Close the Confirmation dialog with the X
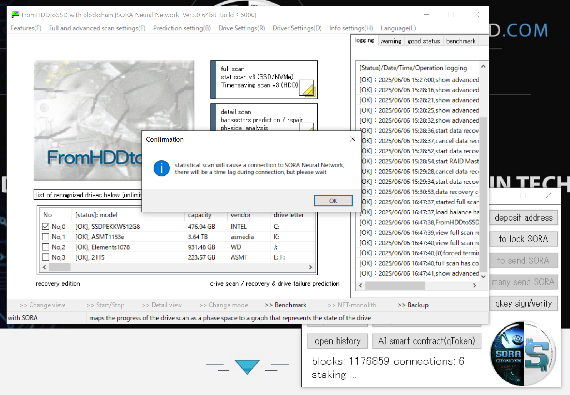570x395 pixels. [x=352, y=139]
